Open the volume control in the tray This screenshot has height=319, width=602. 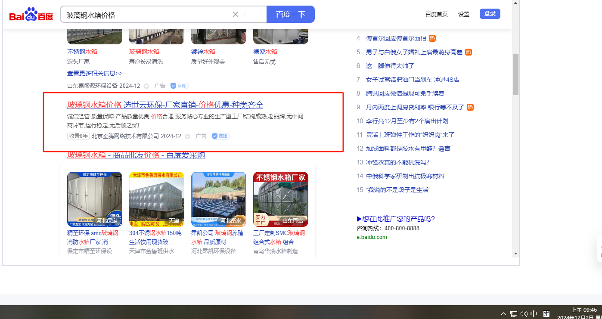coord(524,314)
